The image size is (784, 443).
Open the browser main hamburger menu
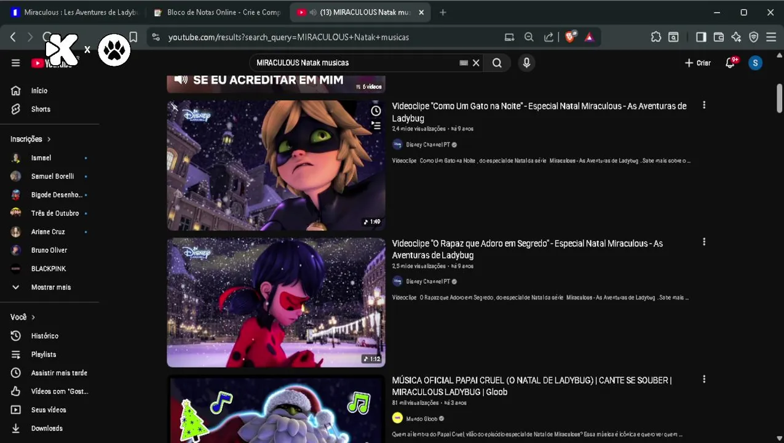tap(771, 37)
